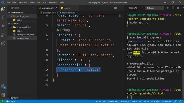
Task: Click the terminal command prompt cursor
Action: pyautogui.click(x=131, y=97)
